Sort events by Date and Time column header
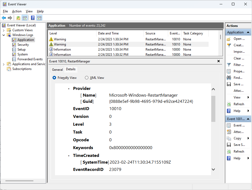The width and height of the screenshot is (252, 190). point(120,33)
